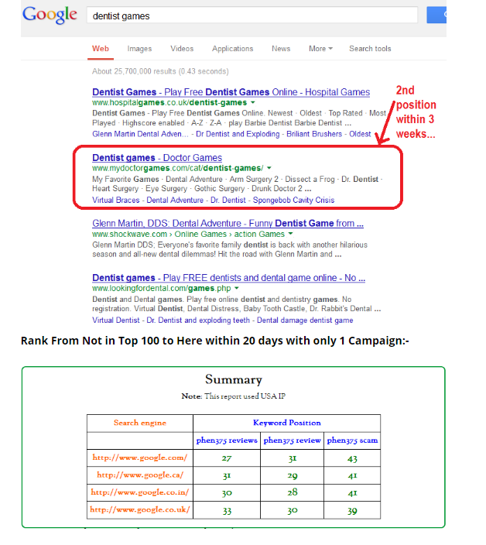
Task: Open the News tab
Action: click(x=281, y=49)
